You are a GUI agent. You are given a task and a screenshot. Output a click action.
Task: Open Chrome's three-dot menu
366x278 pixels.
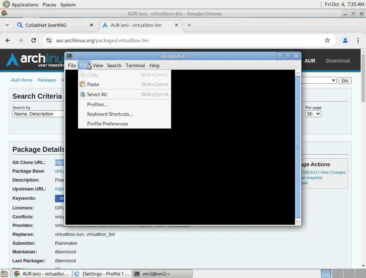coord(358,40)
